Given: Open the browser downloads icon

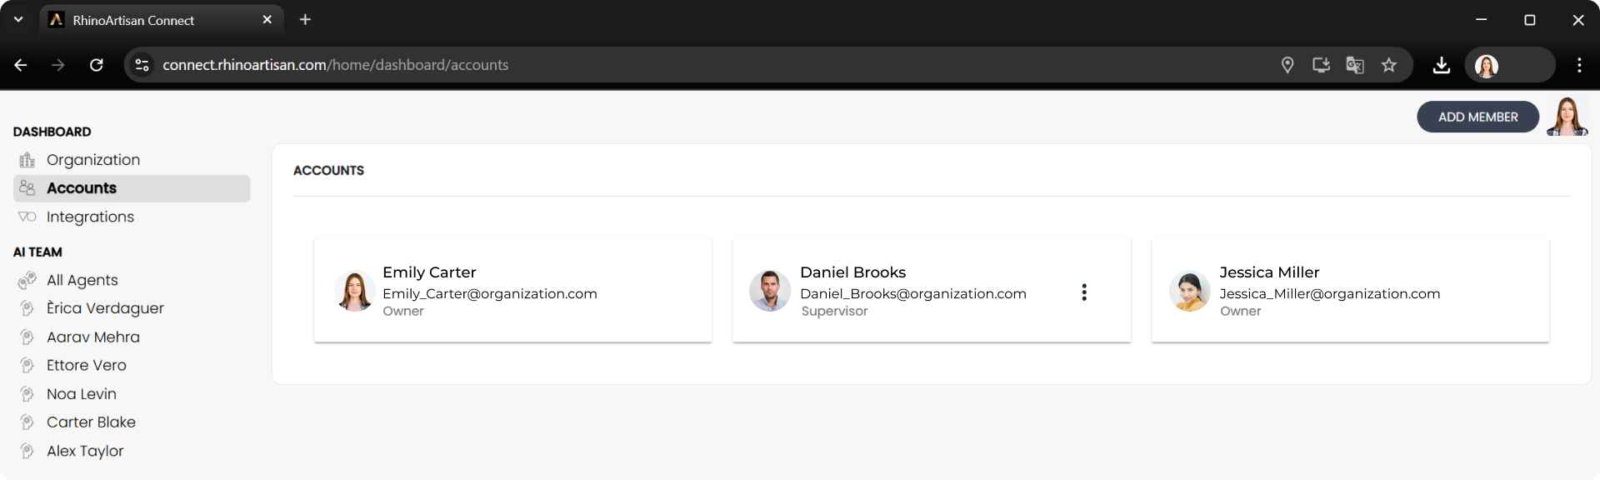Looking at the screenshot, I should click(1441, 65).
